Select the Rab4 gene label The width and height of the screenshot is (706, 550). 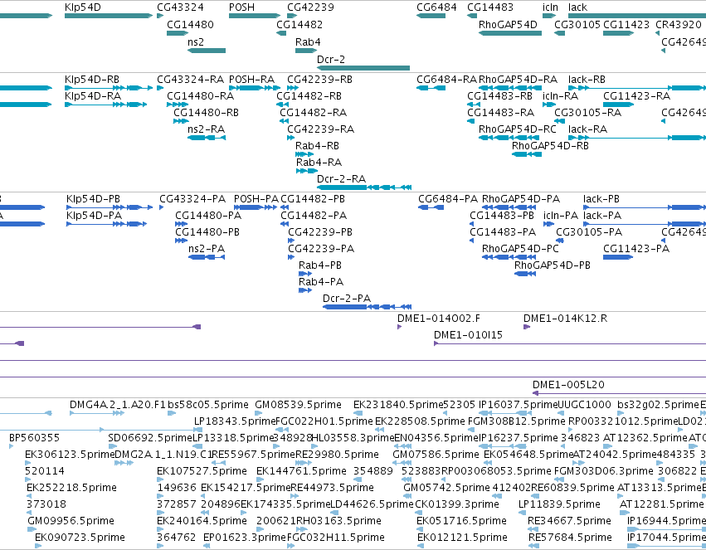coord(308,41)
